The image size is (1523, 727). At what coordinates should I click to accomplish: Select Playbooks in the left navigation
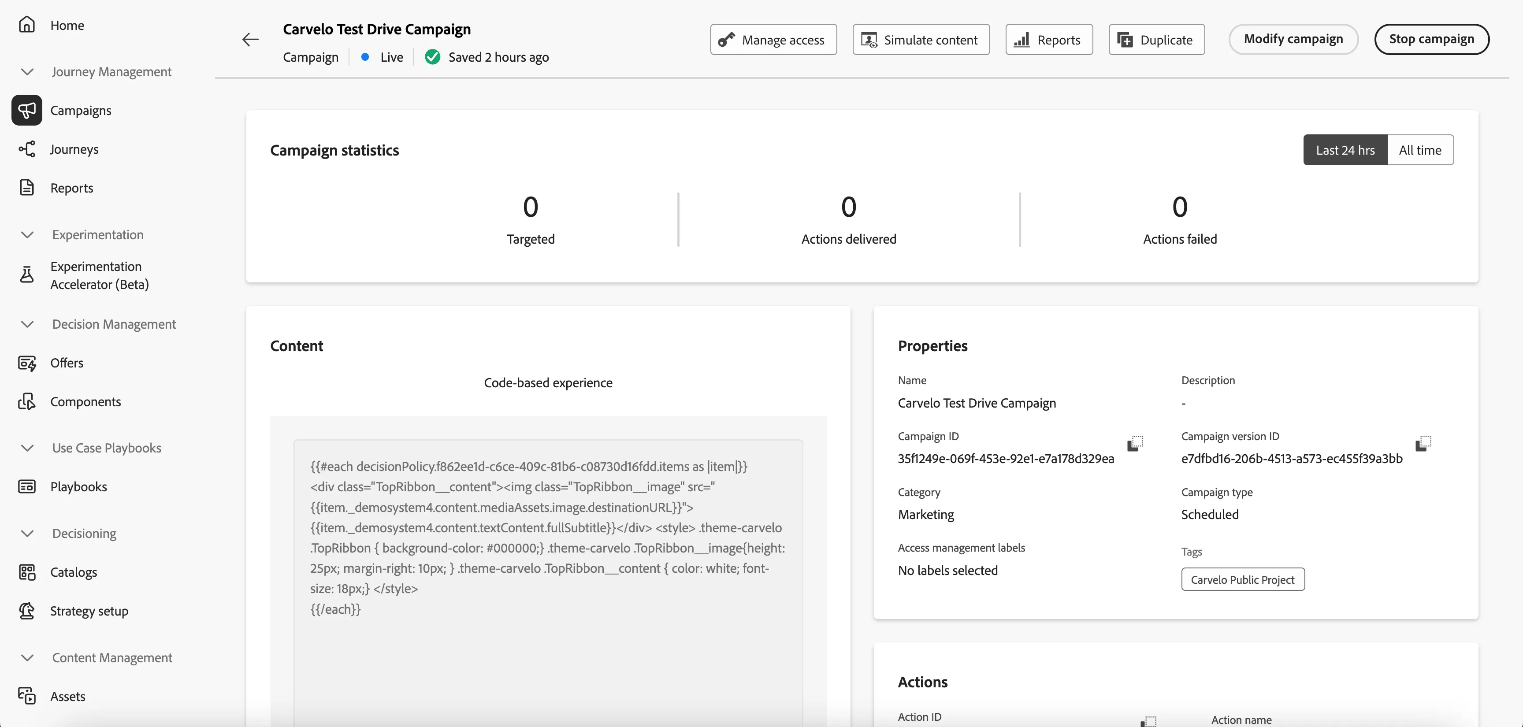(78, 486)
